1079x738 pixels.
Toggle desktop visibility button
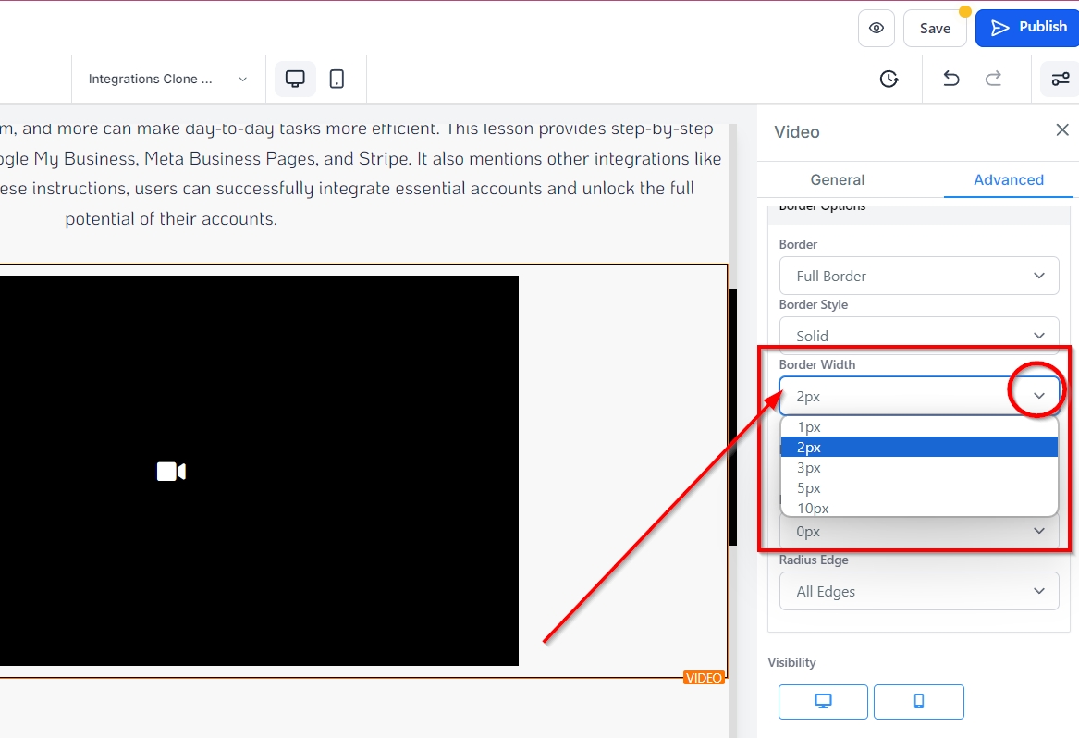click(x=823, y=702)
